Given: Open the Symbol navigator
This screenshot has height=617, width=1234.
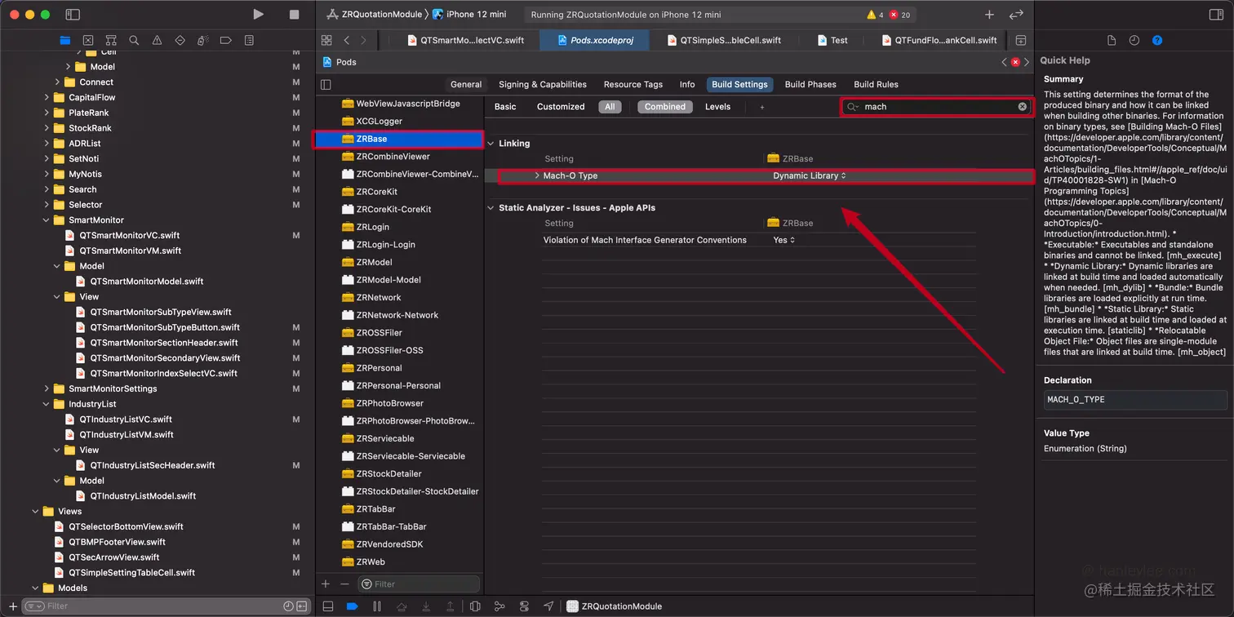Looking at the screenshot, I should [111, 40].
